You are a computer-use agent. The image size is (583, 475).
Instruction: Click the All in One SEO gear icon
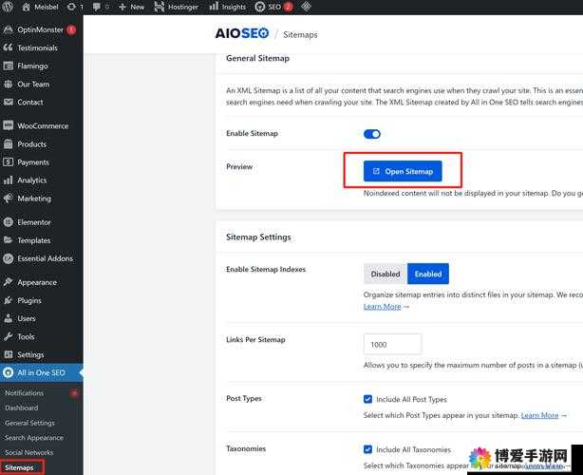(8, 372)
